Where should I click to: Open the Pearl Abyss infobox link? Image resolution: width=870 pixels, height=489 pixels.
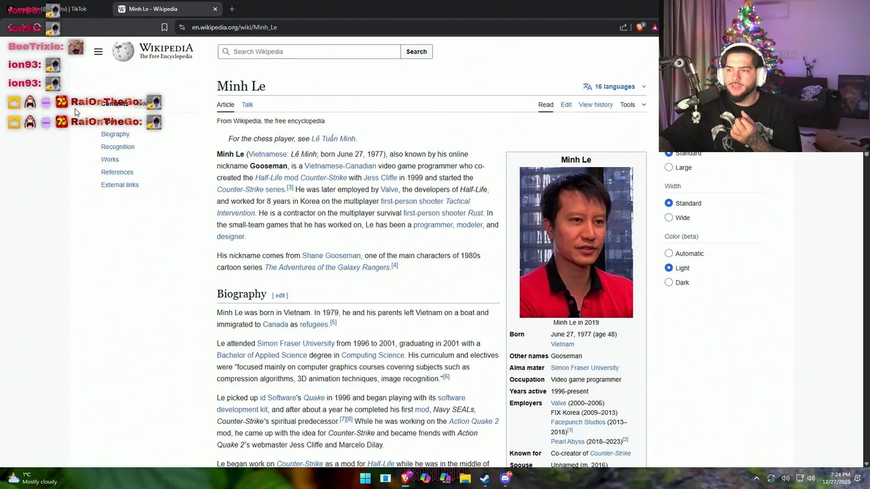coord(568,441)
